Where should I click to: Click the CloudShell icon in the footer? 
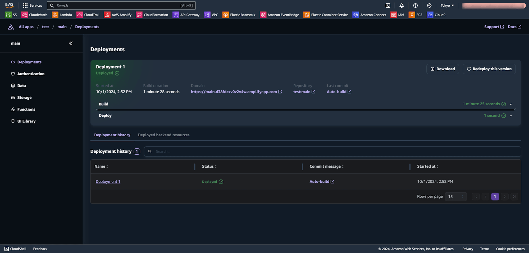point(7,249)
